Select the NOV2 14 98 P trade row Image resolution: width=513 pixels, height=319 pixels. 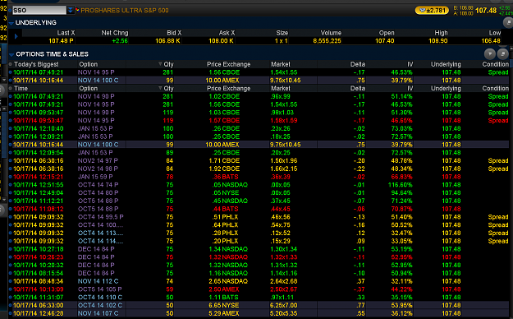(260, 169)
